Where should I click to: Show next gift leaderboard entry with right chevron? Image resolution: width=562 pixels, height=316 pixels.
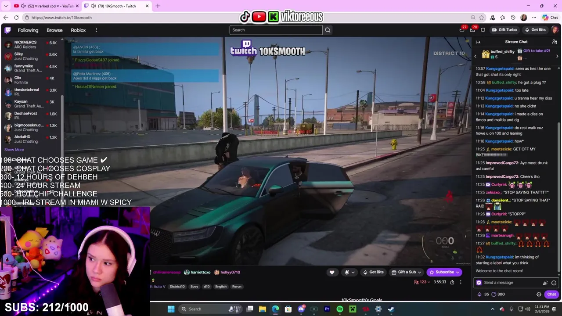[x=557, y=56]
